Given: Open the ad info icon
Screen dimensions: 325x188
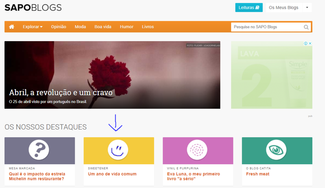Looking at the screenshot, I should point(305,43).
